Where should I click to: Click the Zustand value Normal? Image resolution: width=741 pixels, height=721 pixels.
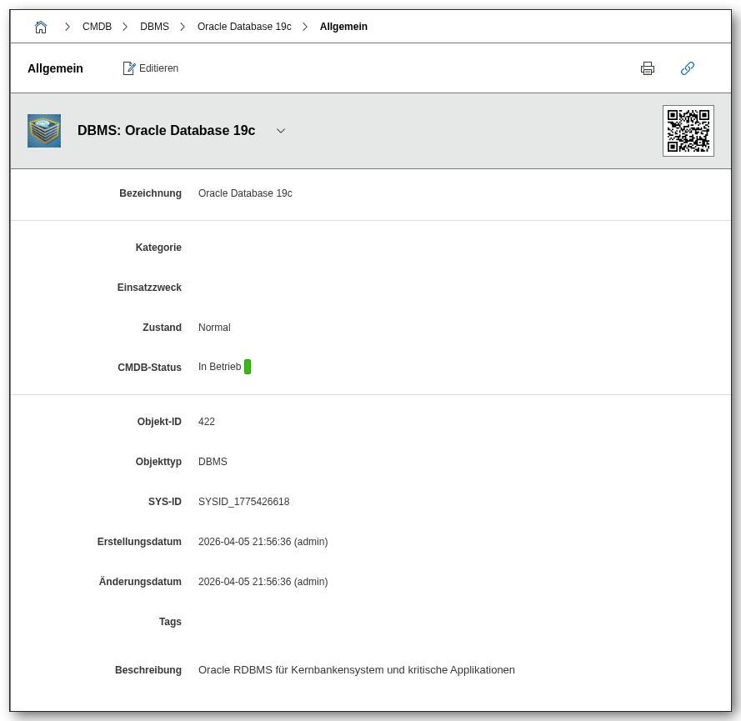pyautogui.click(x=214, y=328)
